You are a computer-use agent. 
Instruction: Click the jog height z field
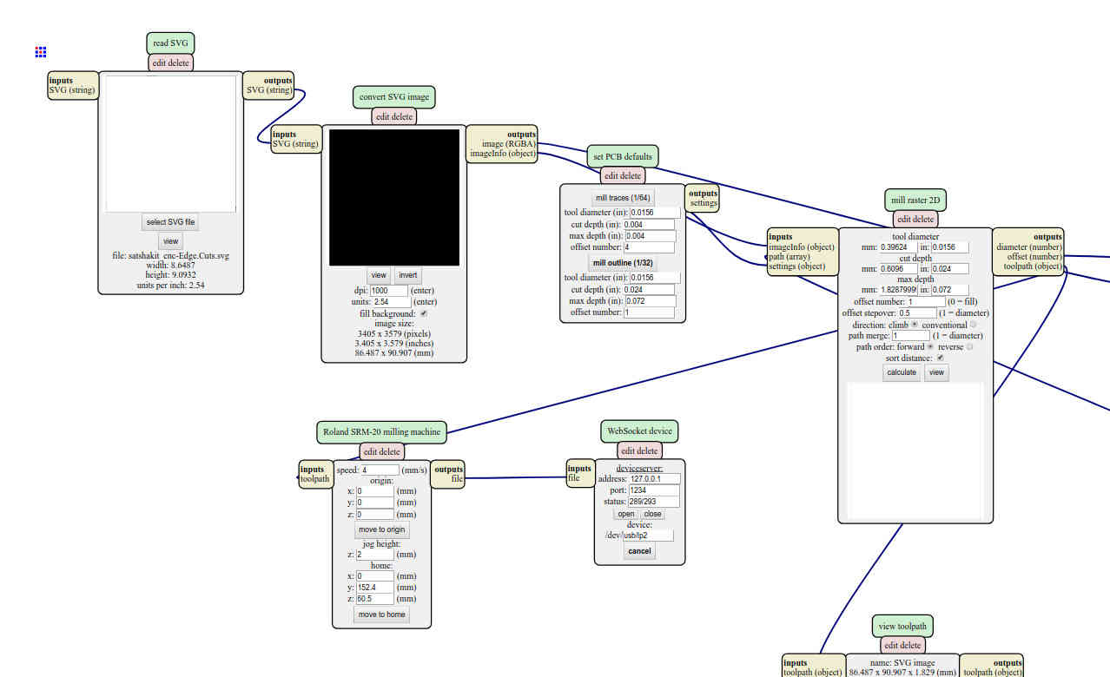[x=374, y=555]
